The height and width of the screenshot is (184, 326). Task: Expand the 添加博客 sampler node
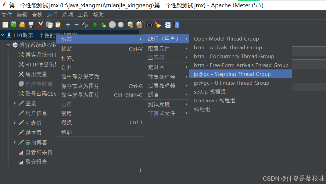[14, 142]
